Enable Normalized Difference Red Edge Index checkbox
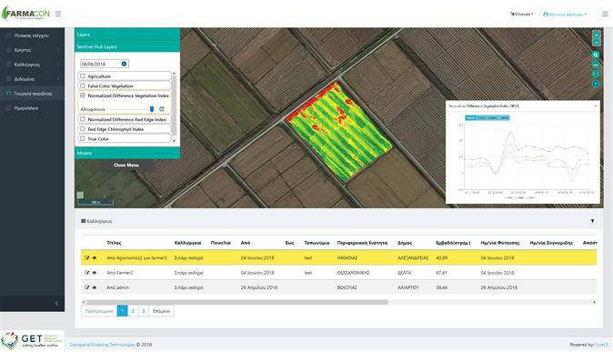The image size is (613, 352). pos(83,119)
